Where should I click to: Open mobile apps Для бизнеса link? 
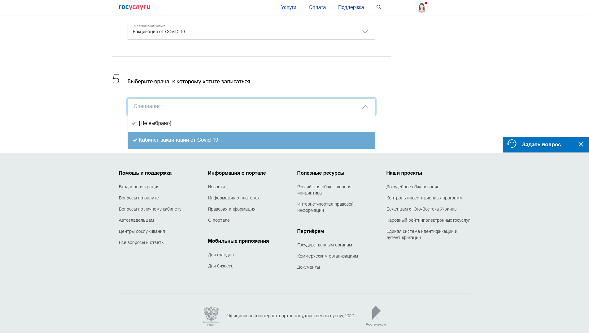pyautogui.click(x=221, y=266)
